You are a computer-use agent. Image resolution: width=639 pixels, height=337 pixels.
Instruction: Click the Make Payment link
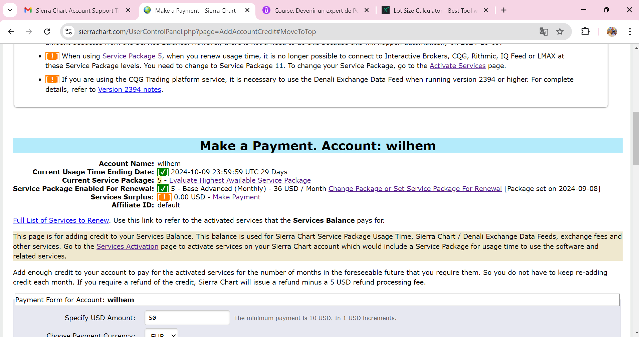click(x=236, y=197)
